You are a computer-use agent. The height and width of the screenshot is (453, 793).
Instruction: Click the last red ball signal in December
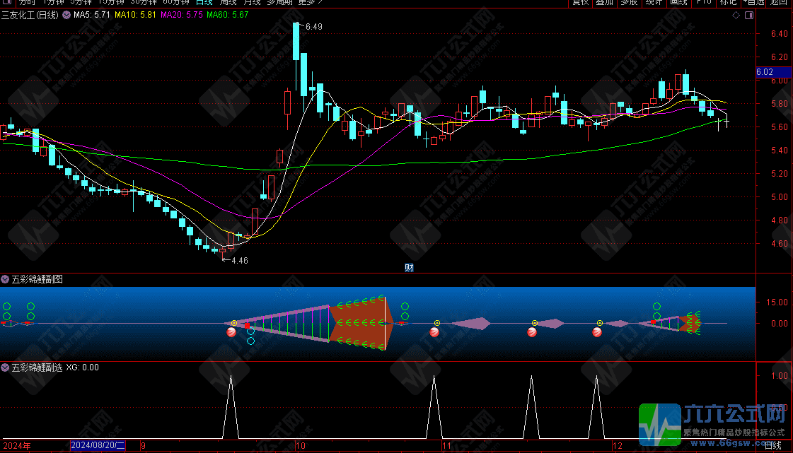[x=597, y=332]
